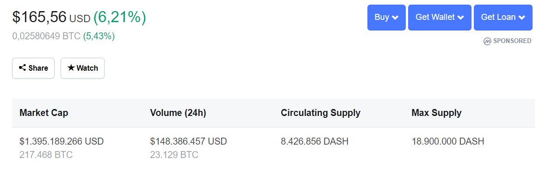Screen dimensions: 546x176
Task: Click the $1.395.189.266 USD market cap value
Action: [x=62, y=141]
